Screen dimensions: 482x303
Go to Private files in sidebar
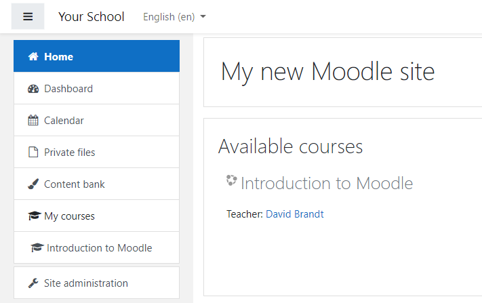coord(96,153)
